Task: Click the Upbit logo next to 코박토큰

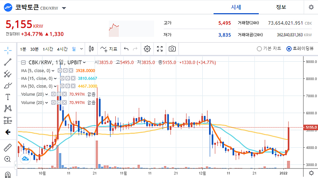Action: tap(8, 8)
